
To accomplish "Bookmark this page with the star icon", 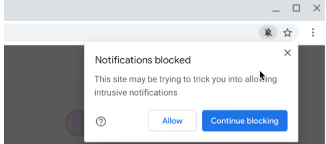I will pos(287,32).
